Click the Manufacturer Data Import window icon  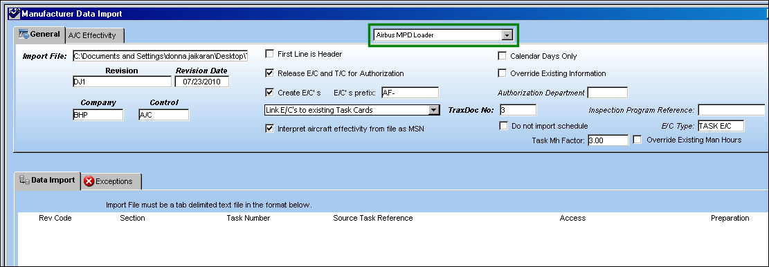click(15, 13)
